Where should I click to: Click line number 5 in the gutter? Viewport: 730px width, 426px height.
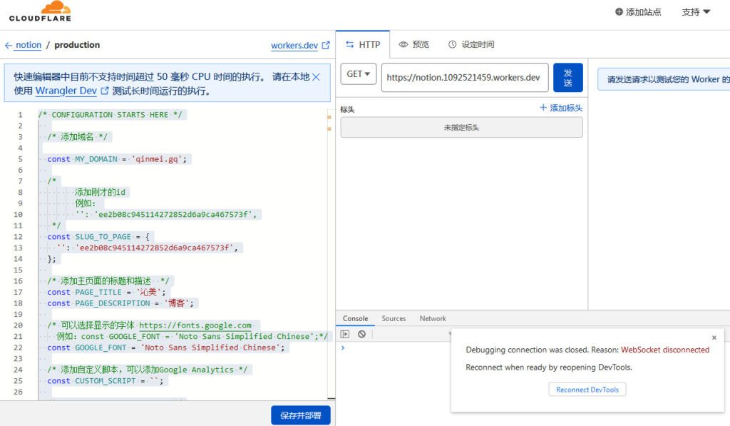tap(20, 159)
